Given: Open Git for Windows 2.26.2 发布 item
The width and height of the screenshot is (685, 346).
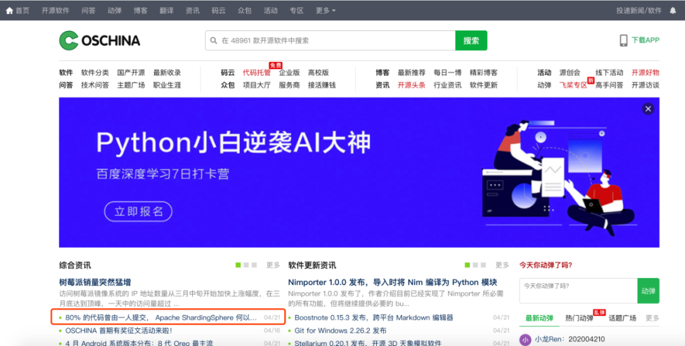Looking at the screenshot, I should 341,331.
